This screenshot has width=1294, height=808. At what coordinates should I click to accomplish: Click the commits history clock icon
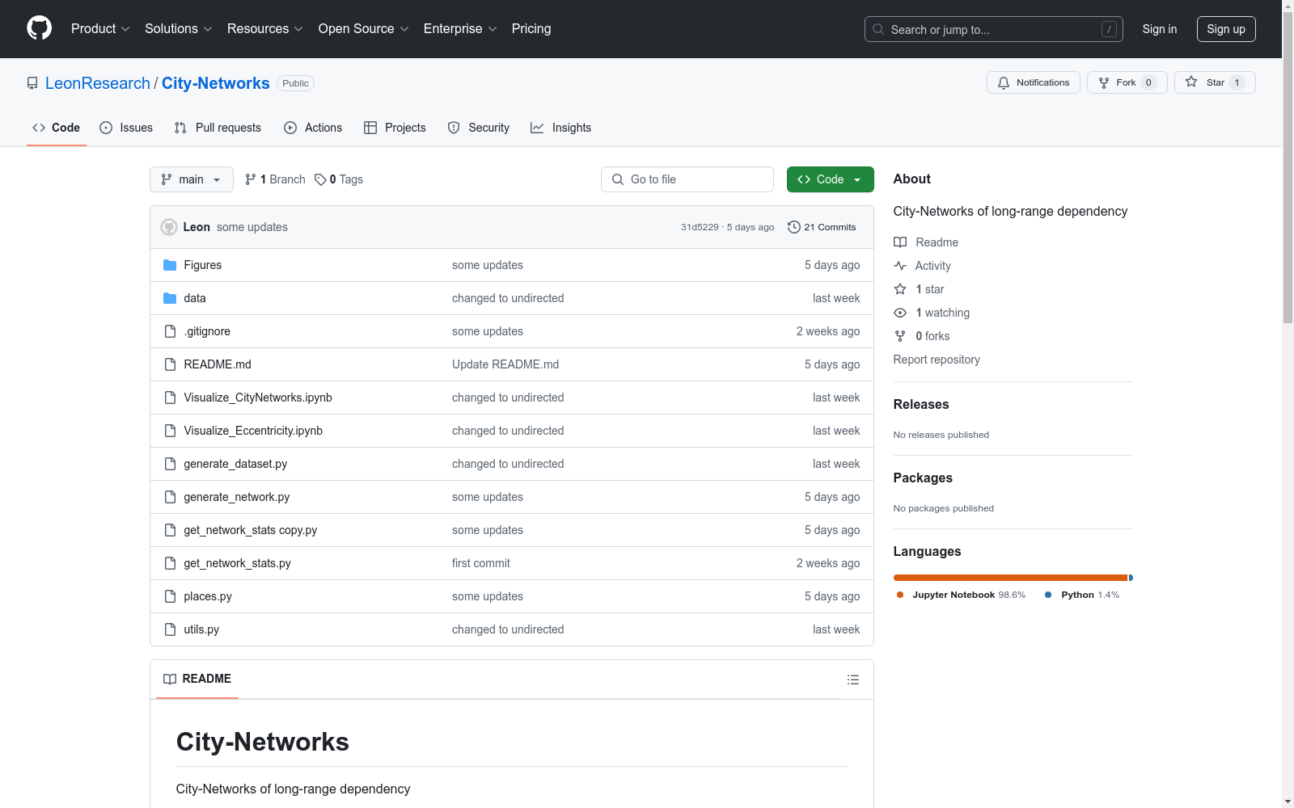[x=794, y=227]
